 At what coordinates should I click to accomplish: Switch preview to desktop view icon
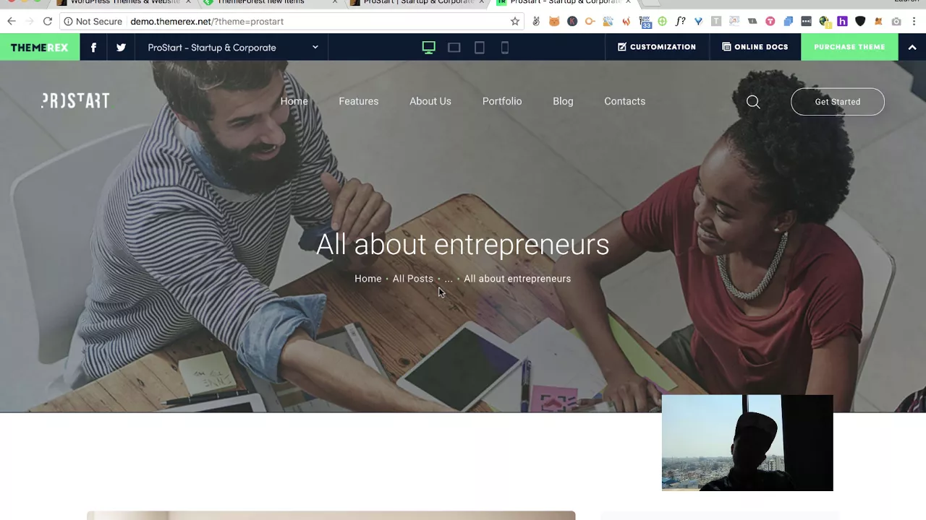tap(429, 48)
